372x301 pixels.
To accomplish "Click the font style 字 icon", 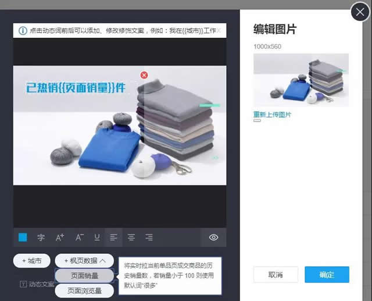I will point(41,238).
